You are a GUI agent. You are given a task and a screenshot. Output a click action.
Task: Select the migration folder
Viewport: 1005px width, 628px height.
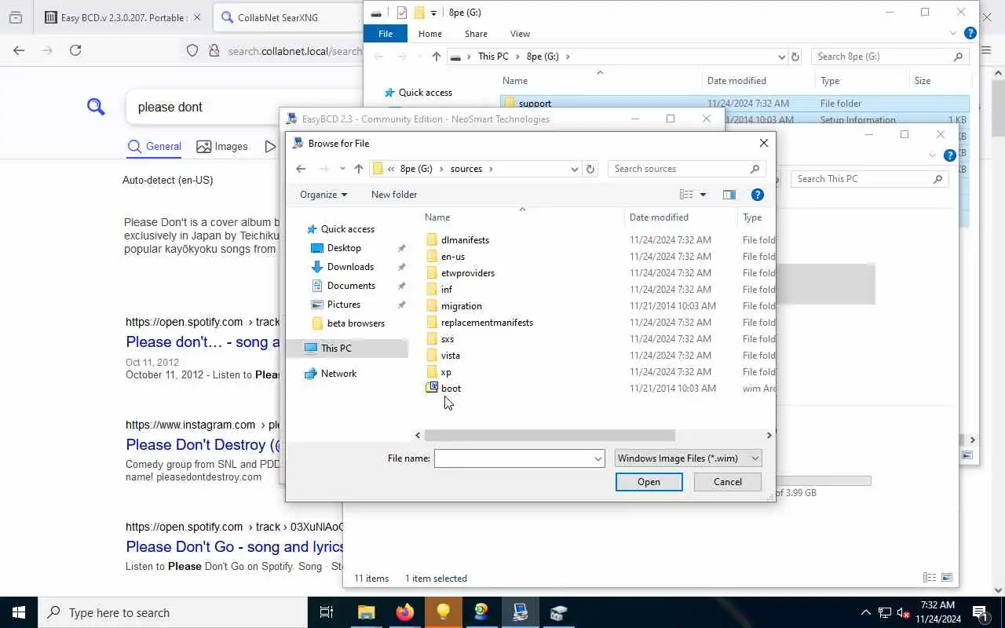click(462, 306)
